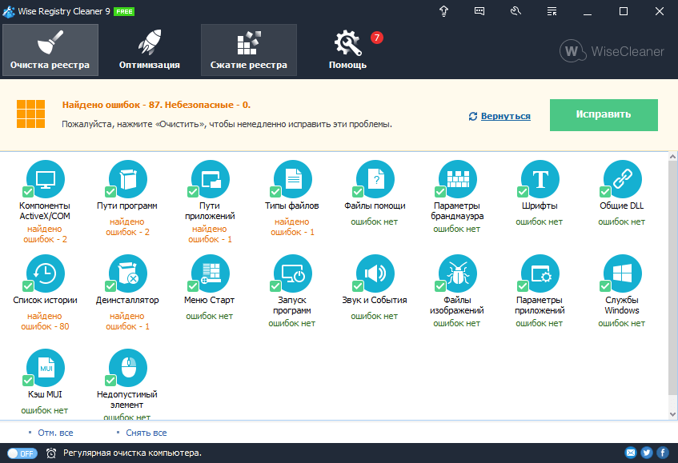
Task: Toggle the Список истории checkbox
Action: pos(28,286)
